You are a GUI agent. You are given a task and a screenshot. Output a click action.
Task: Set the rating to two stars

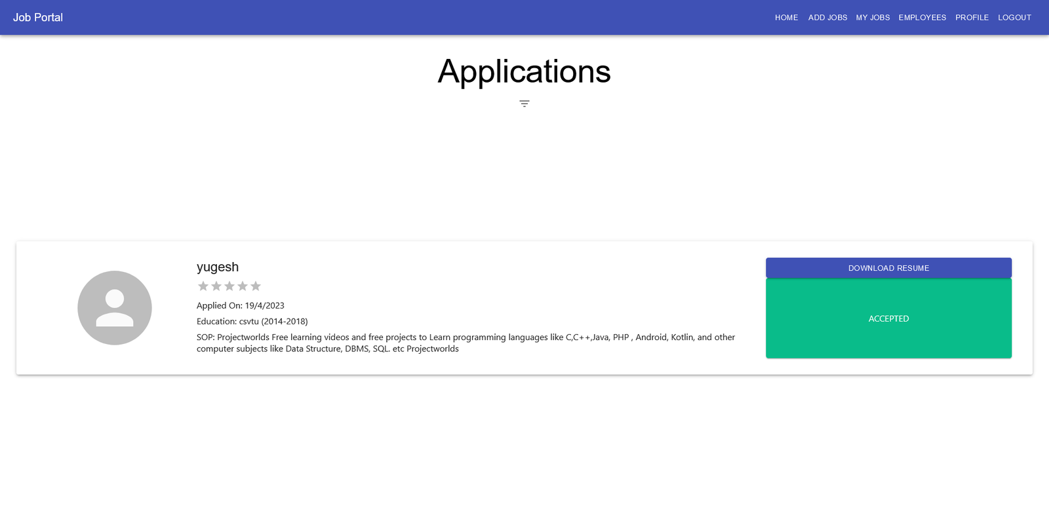216,286
